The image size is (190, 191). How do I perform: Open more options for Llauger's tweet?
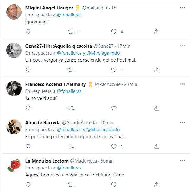click(x=182, y=8)
